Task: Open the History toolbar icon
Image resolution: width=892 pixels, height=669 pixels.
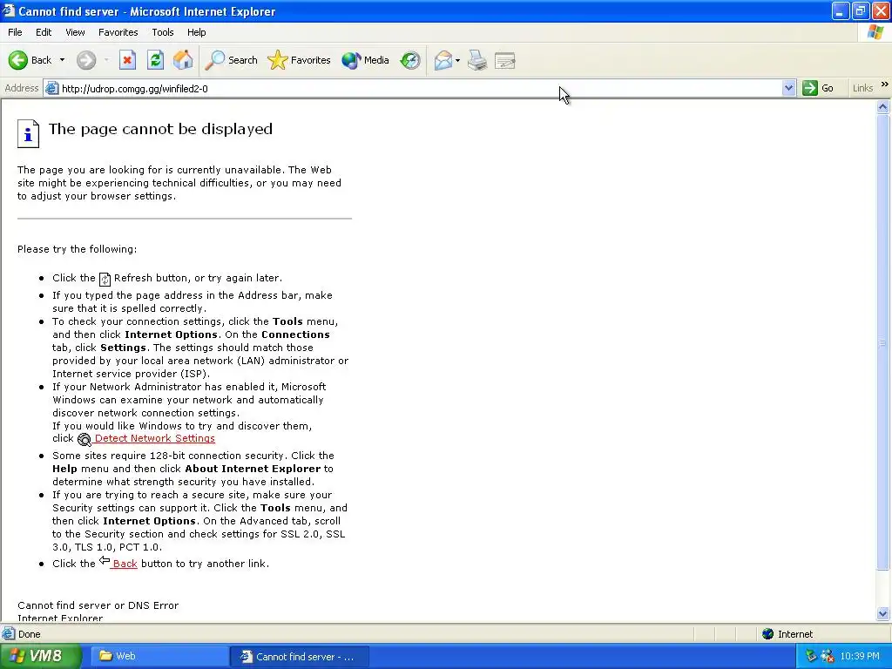Action: coord(410,60)
